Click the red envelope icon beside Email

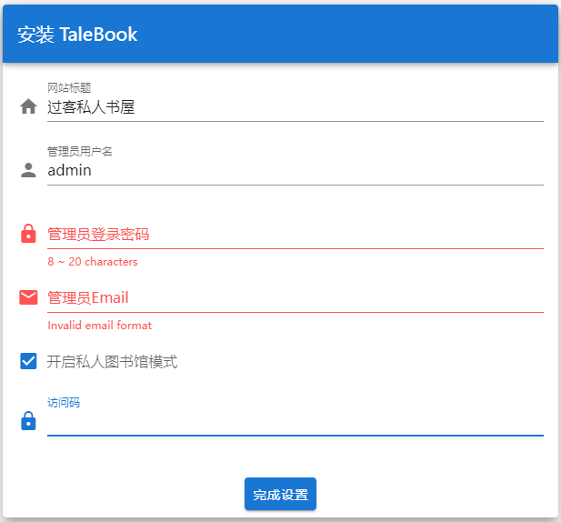28,297
